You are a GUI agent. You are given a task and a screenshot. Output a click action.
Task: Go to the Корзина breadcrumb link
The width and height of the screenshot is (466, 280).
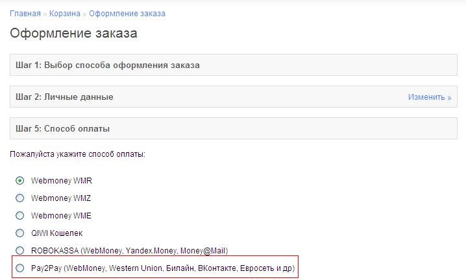coord(64,14)
